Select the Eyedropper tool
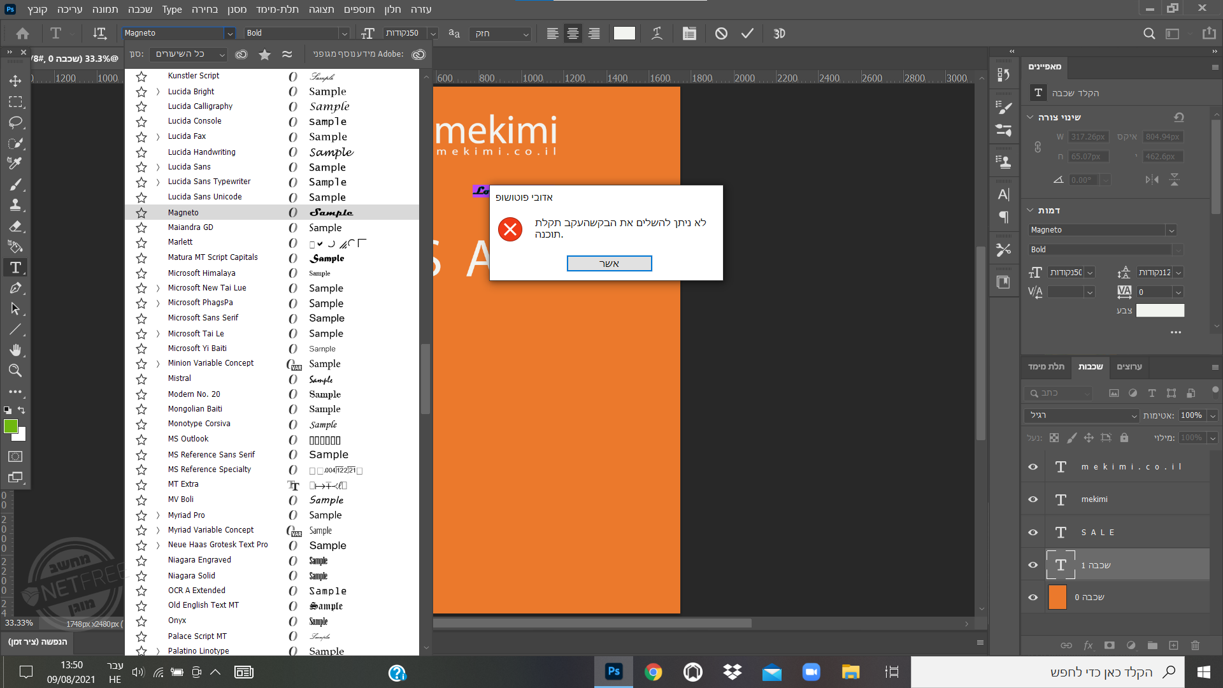The image size is (1223, 688). 15,164
